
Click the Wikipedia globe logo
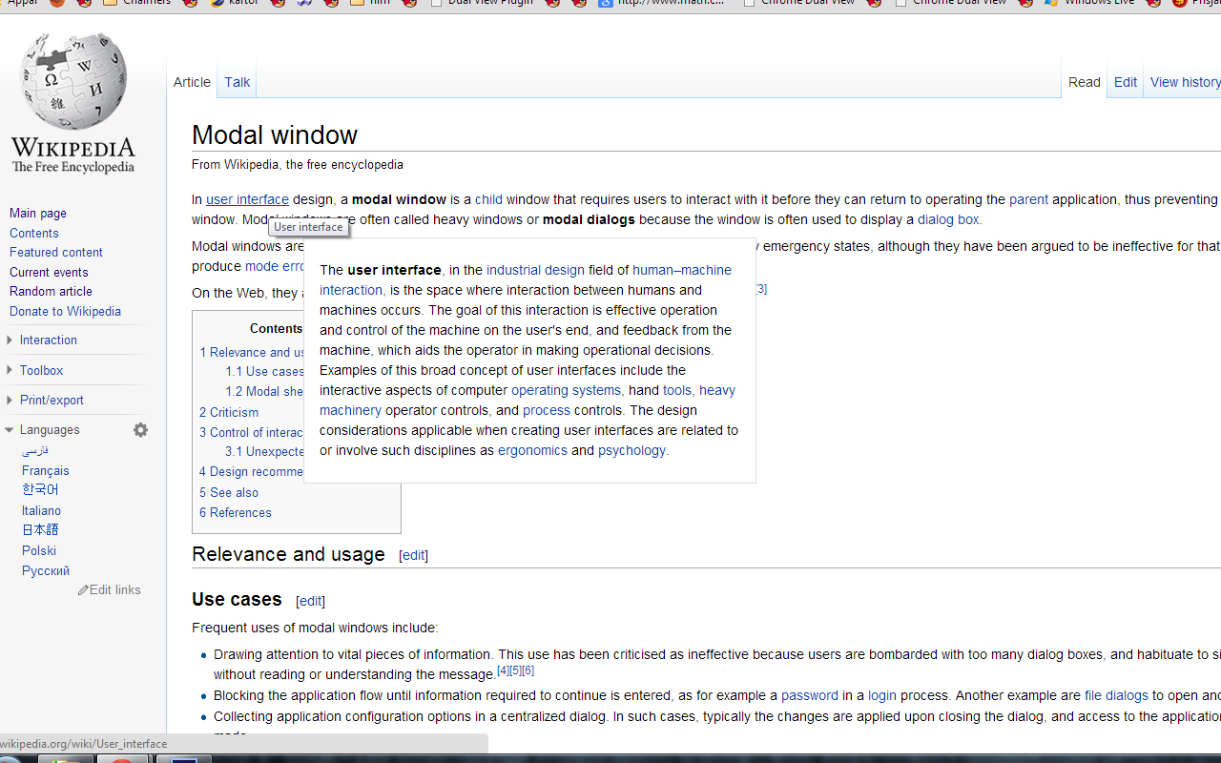pos(73,103)
